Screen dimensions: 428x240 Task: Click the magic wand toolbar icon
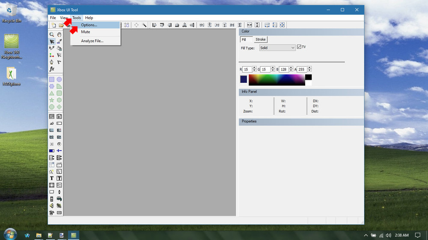pyautogui.click(x=144, y=25)
